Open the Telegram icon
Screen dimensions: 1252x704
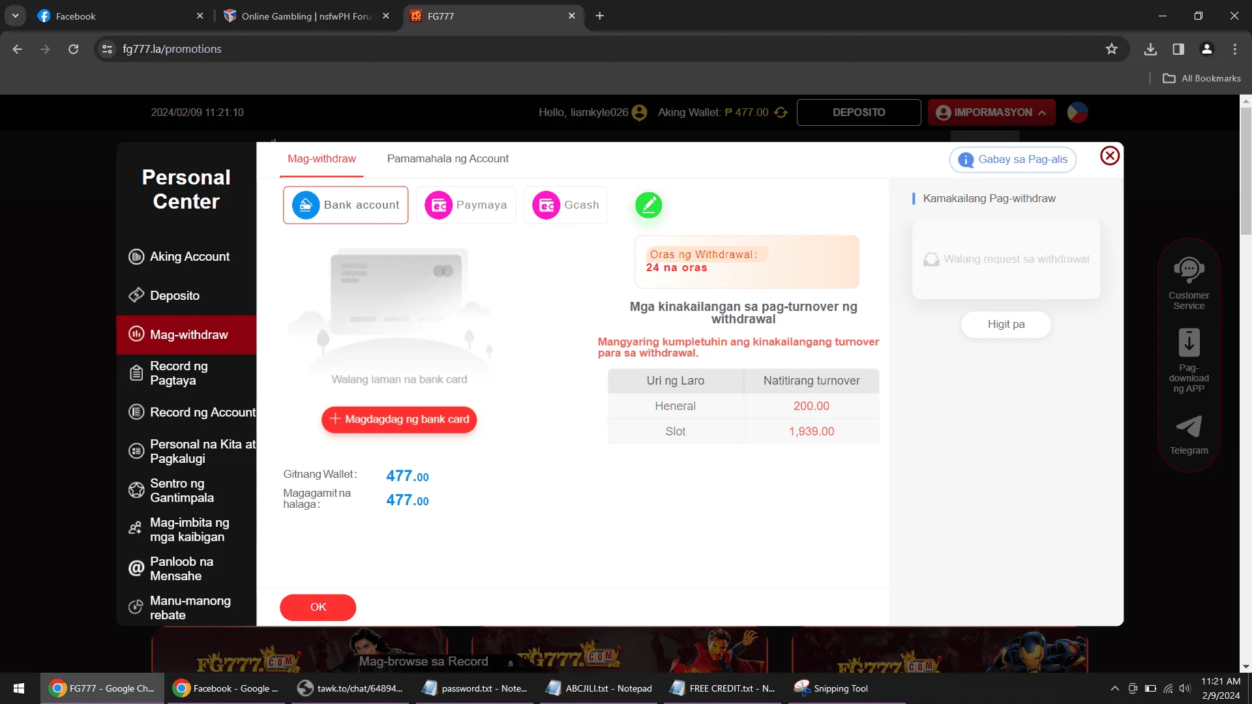[x=1189, y=427]
